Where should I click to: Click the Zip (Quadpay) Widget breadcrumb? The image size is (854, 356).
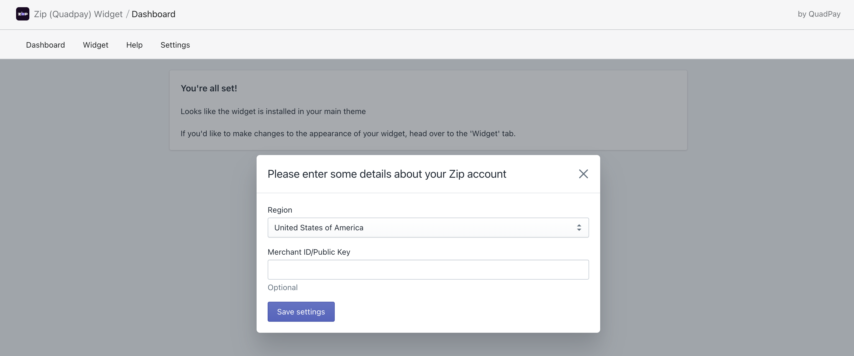[x=78, y=14]
